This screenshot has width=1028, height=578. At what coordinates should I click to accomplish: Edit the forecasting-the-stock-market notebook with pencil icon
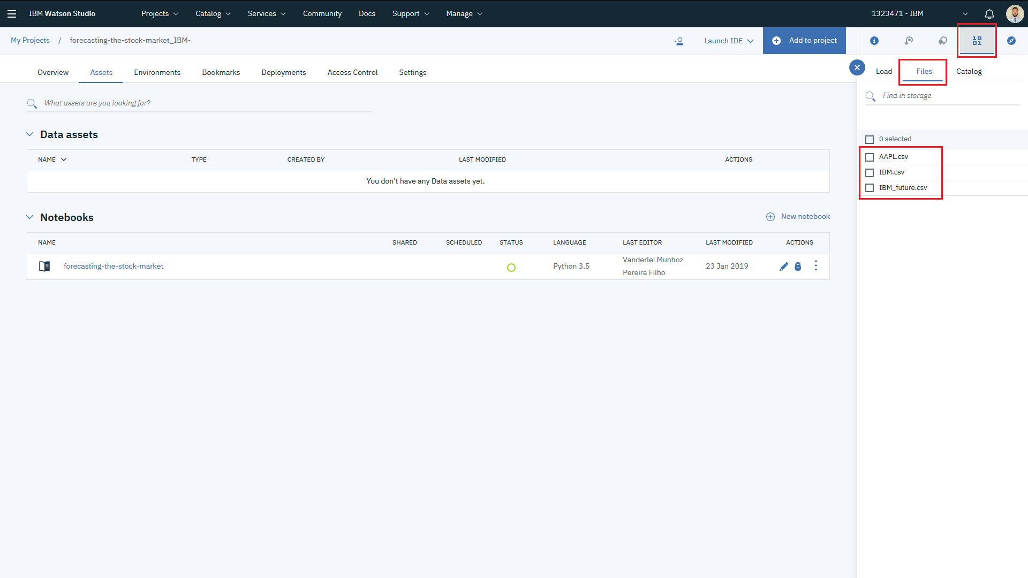point(783,267)
